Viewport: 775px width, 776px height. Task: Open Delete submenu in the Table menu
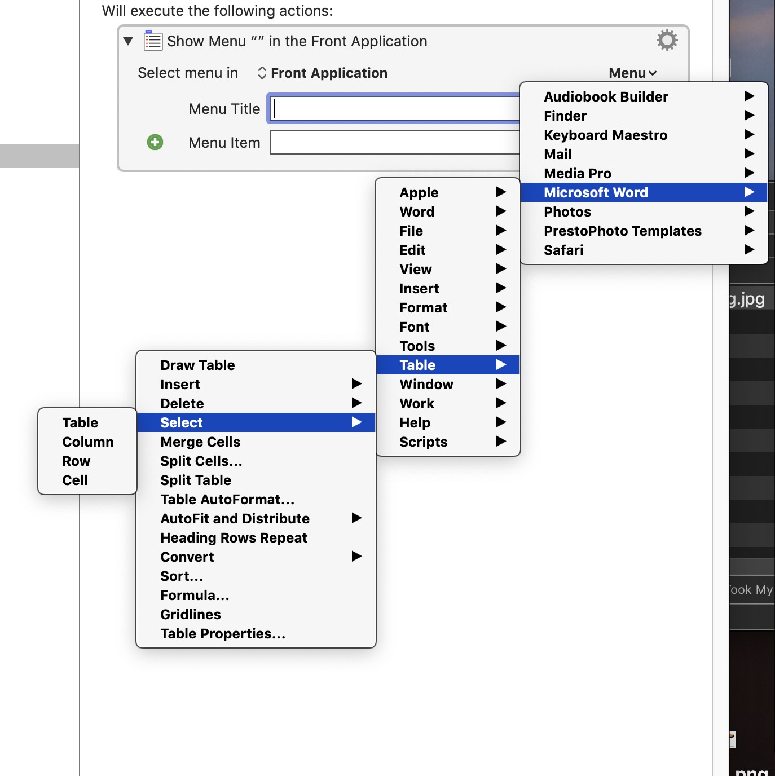pyautogui.click(x=256, y=404)
